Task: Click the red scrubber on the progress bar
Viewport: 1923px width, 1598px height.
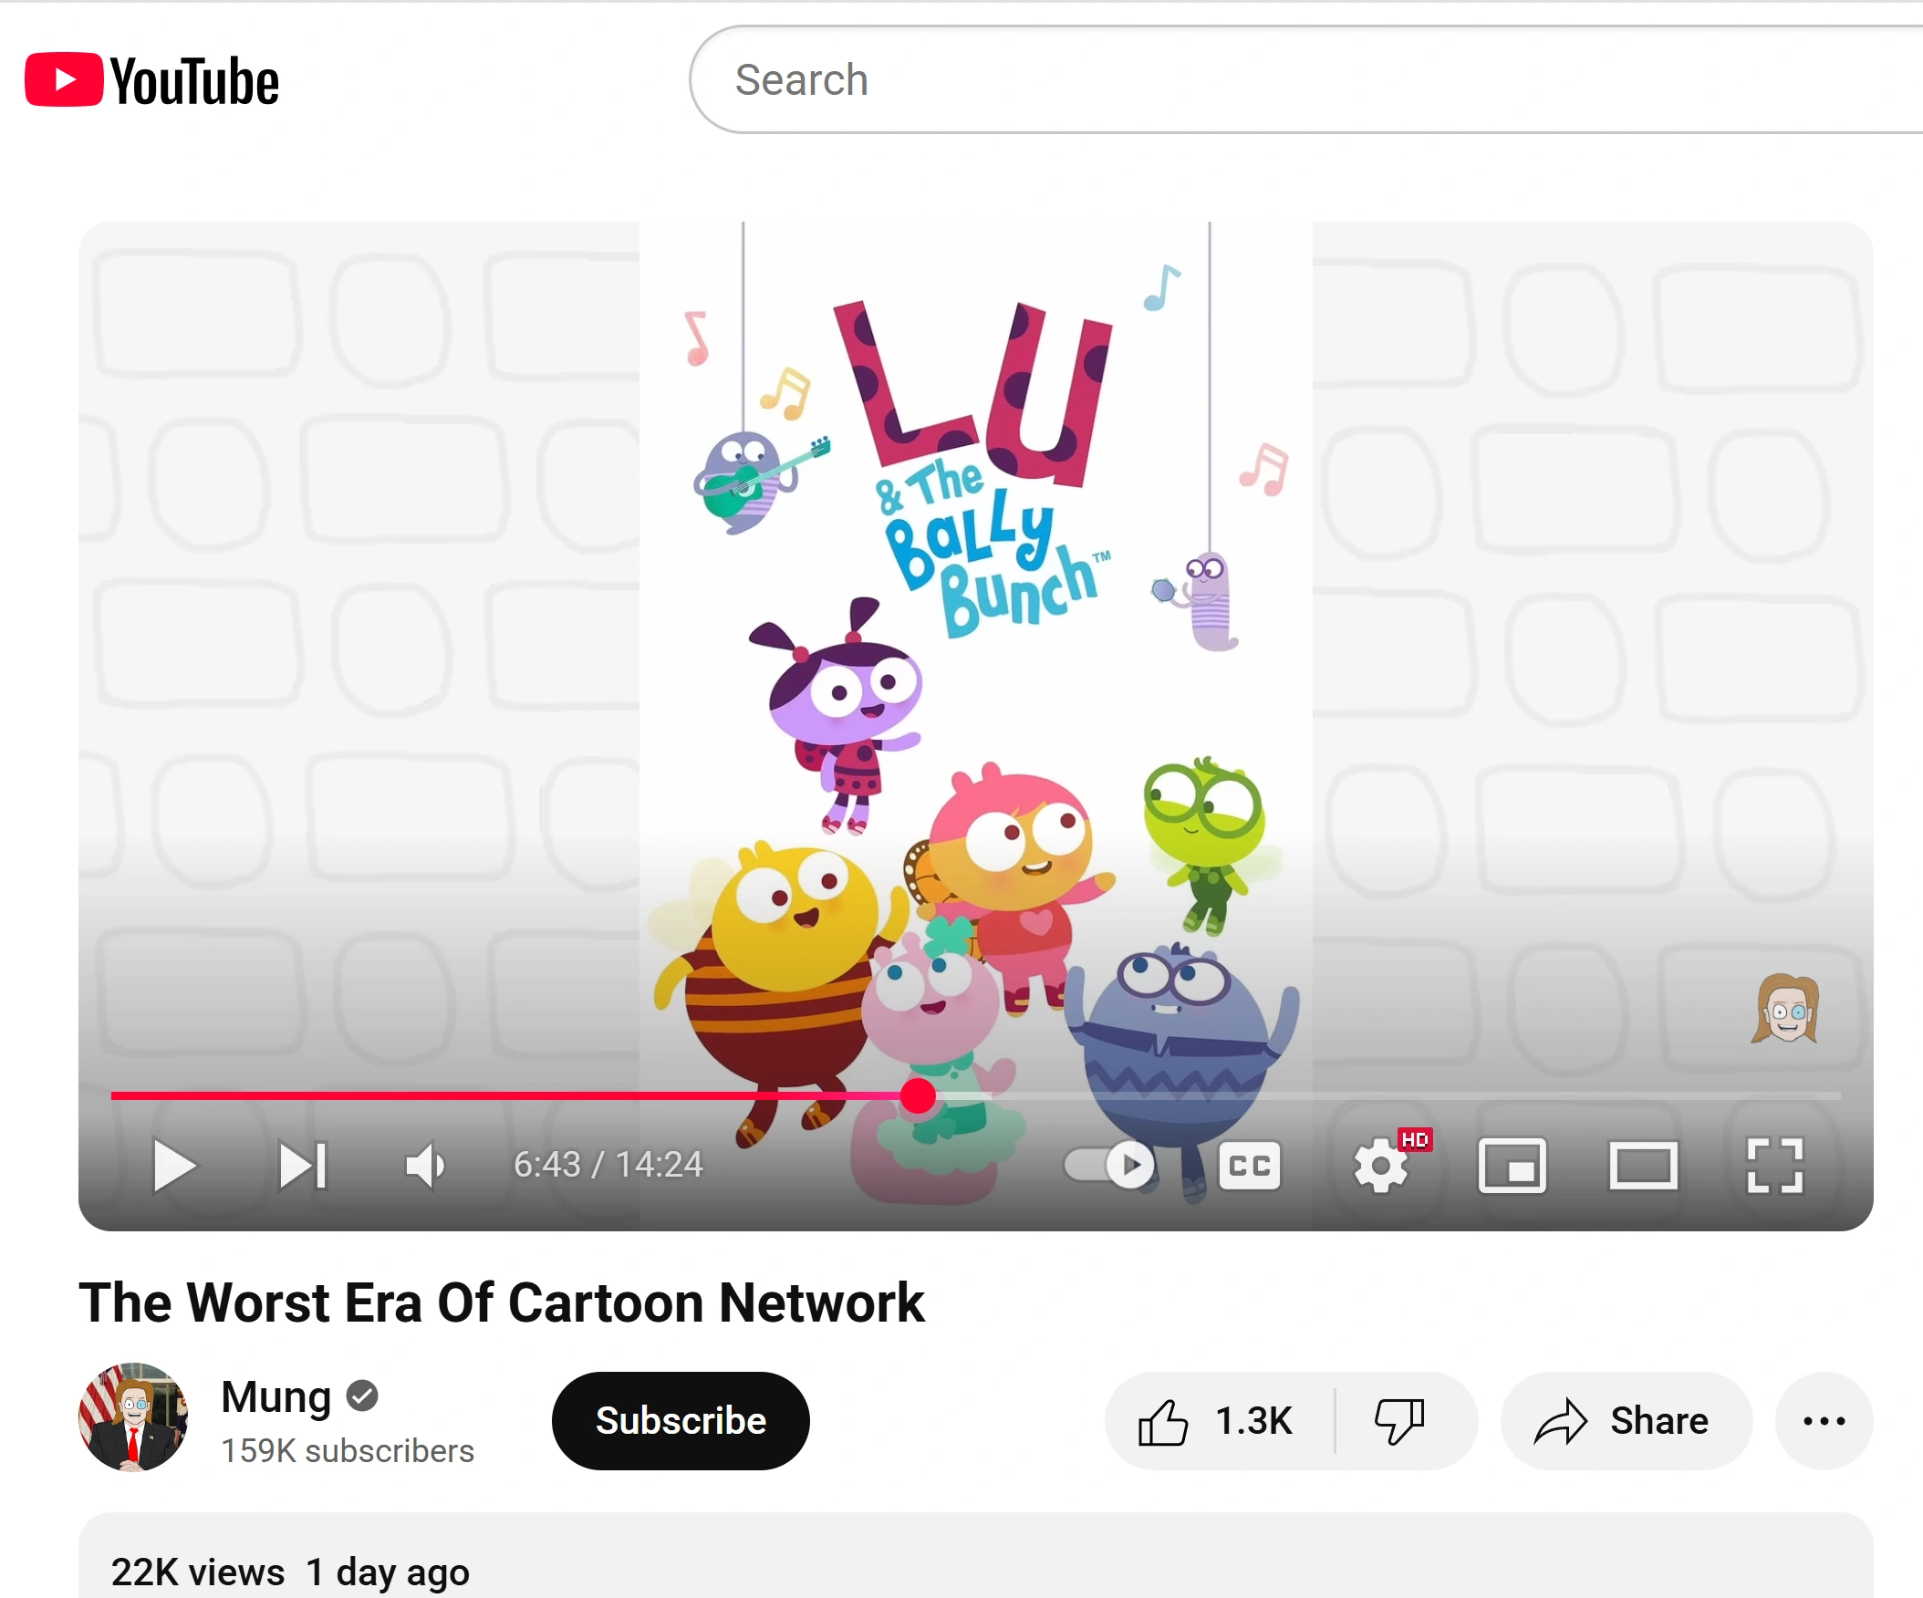Action: pos(918,1095)
